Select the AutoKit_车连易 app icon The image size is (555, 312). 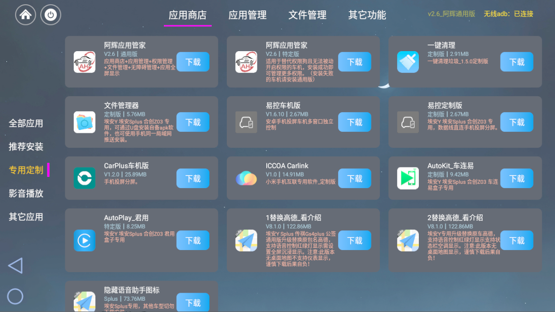pyautogui.click(x=408, y=178)
